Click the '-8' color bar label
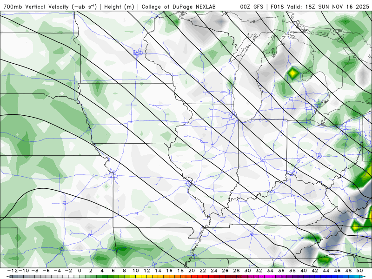 (x=34, y=271)
